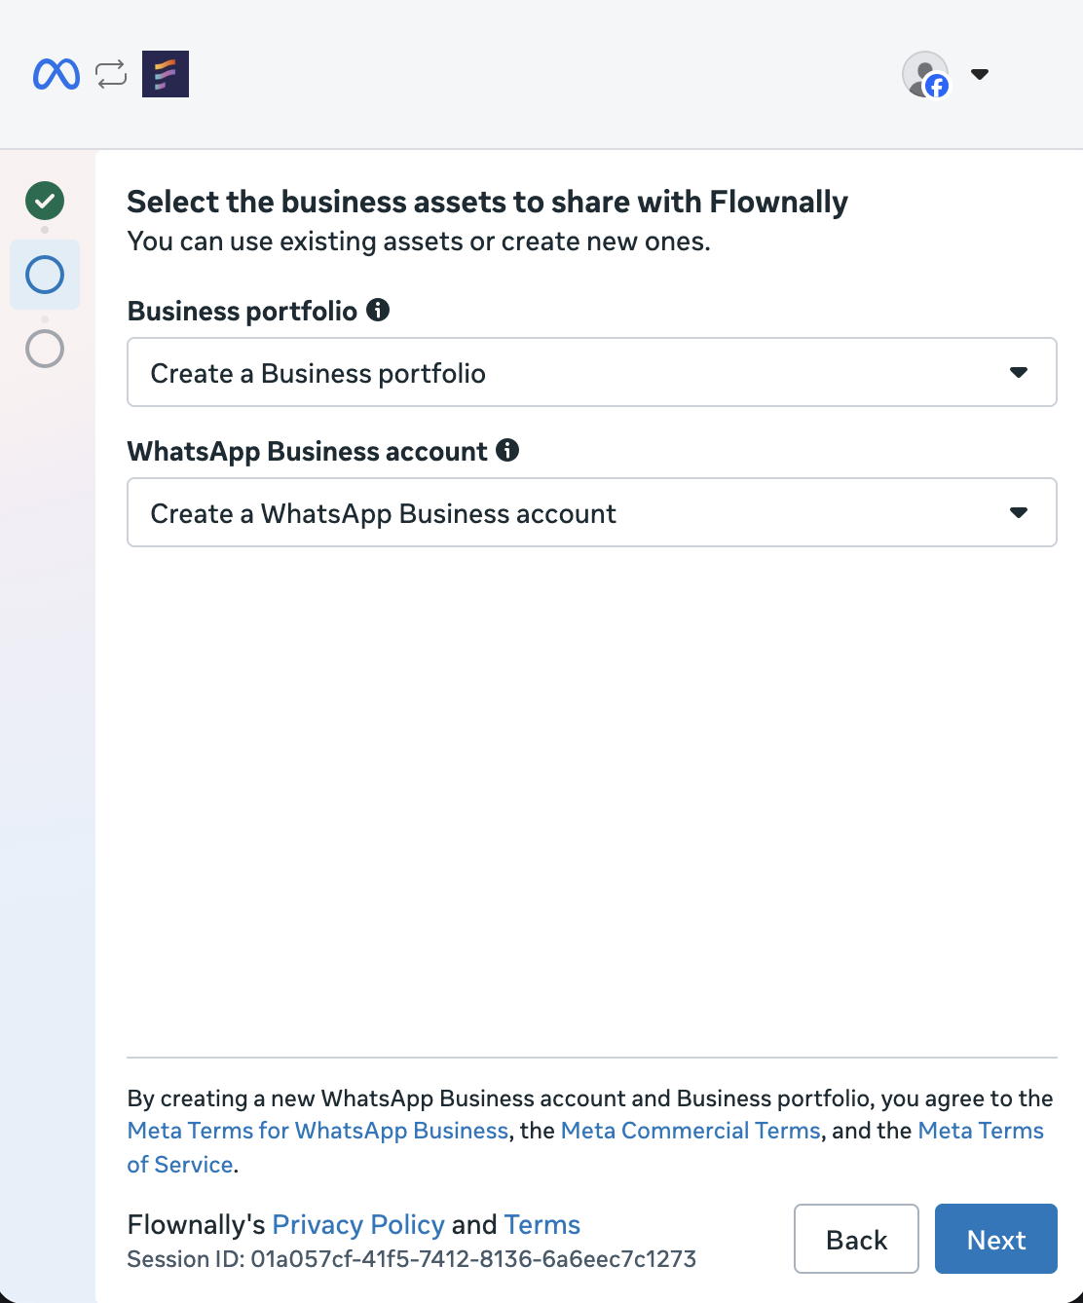Select the completed green checkmark step

pos(45,201)
